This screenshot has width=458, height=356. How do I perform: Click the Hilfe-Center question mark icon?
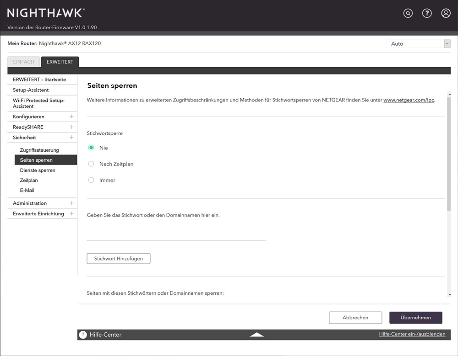click(x=83, y=335)
